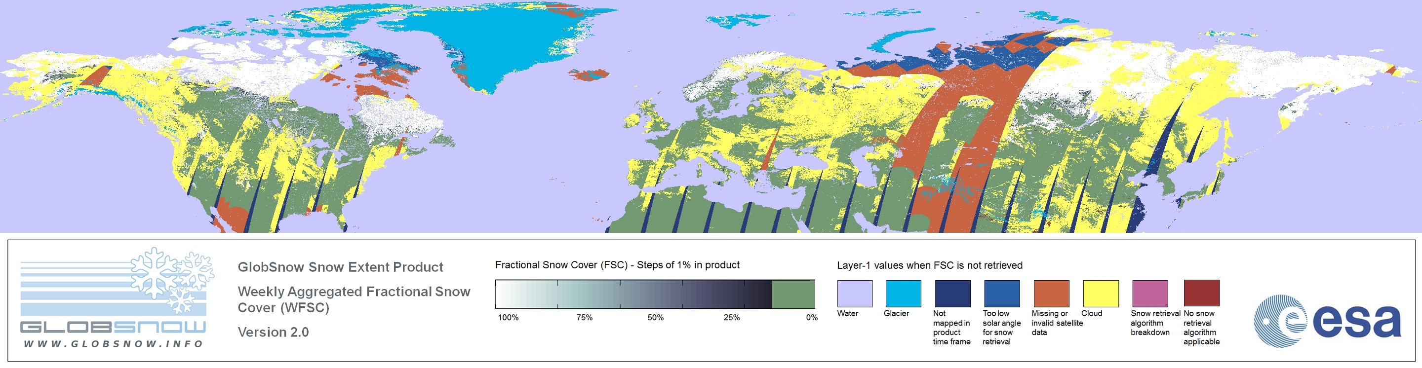Click the 25% scale label
Viewport: 1422px width, 368px height.
point(731,317)
